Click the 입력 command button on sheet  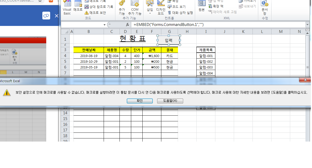[x=169, y=40]
